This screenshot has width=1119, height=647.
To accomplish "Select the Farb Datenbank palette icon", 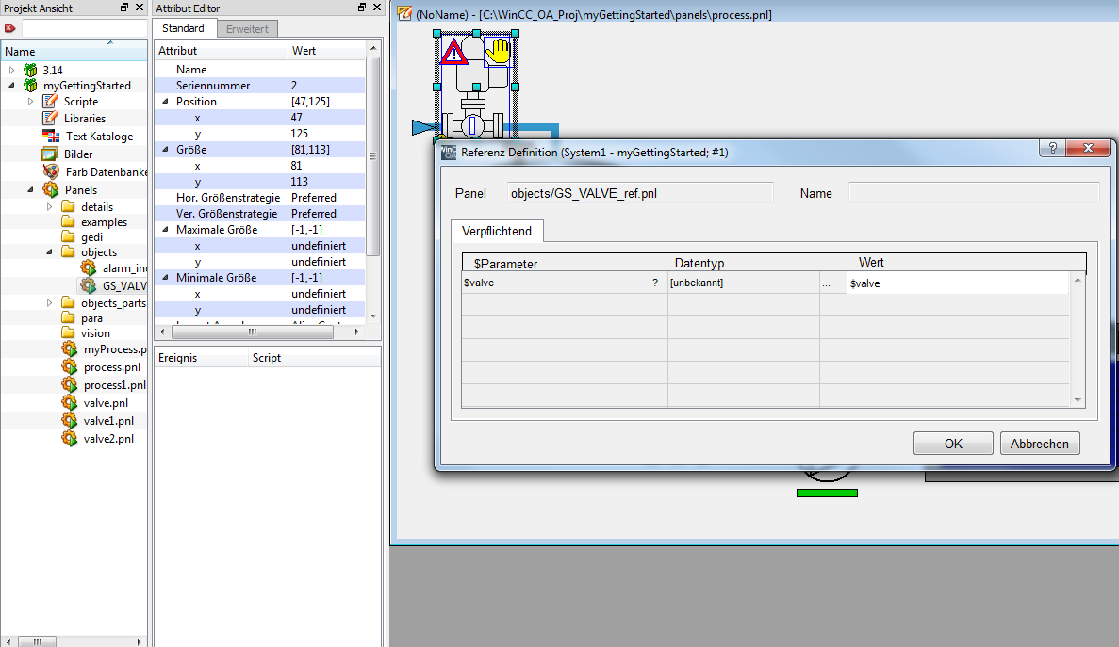I will click(x=50, y=171).
